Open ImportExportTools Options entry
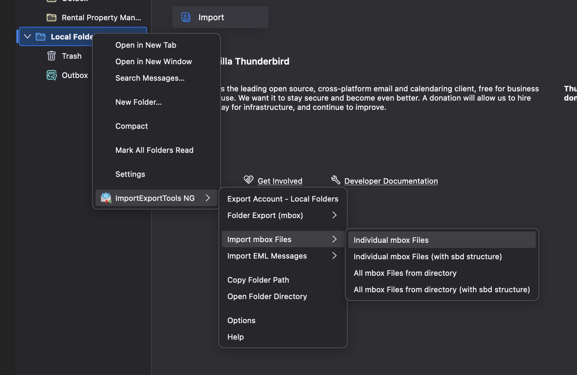The height and width of the screenshot is (375, 577). pyautogui.click(x=283, y=320)
